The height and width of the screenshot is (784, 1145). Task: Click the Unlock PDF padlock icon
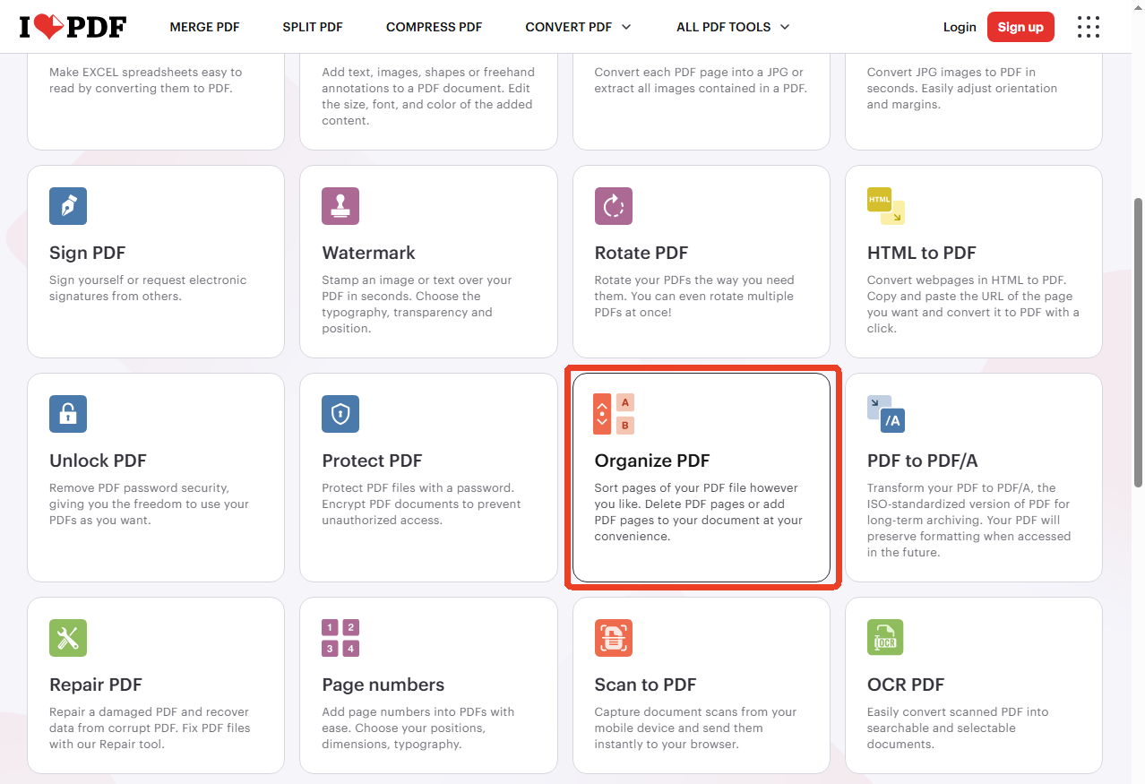[x=68, y=414]
